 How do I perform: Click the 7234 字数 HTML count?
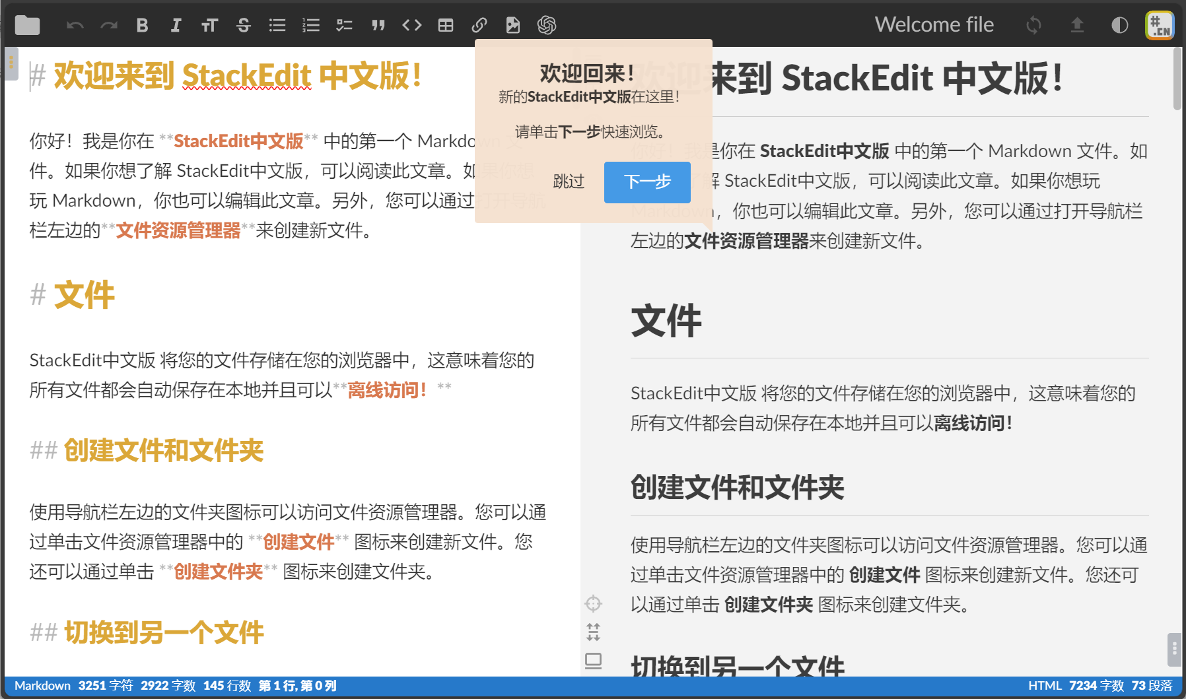[x=1097, y=686]
